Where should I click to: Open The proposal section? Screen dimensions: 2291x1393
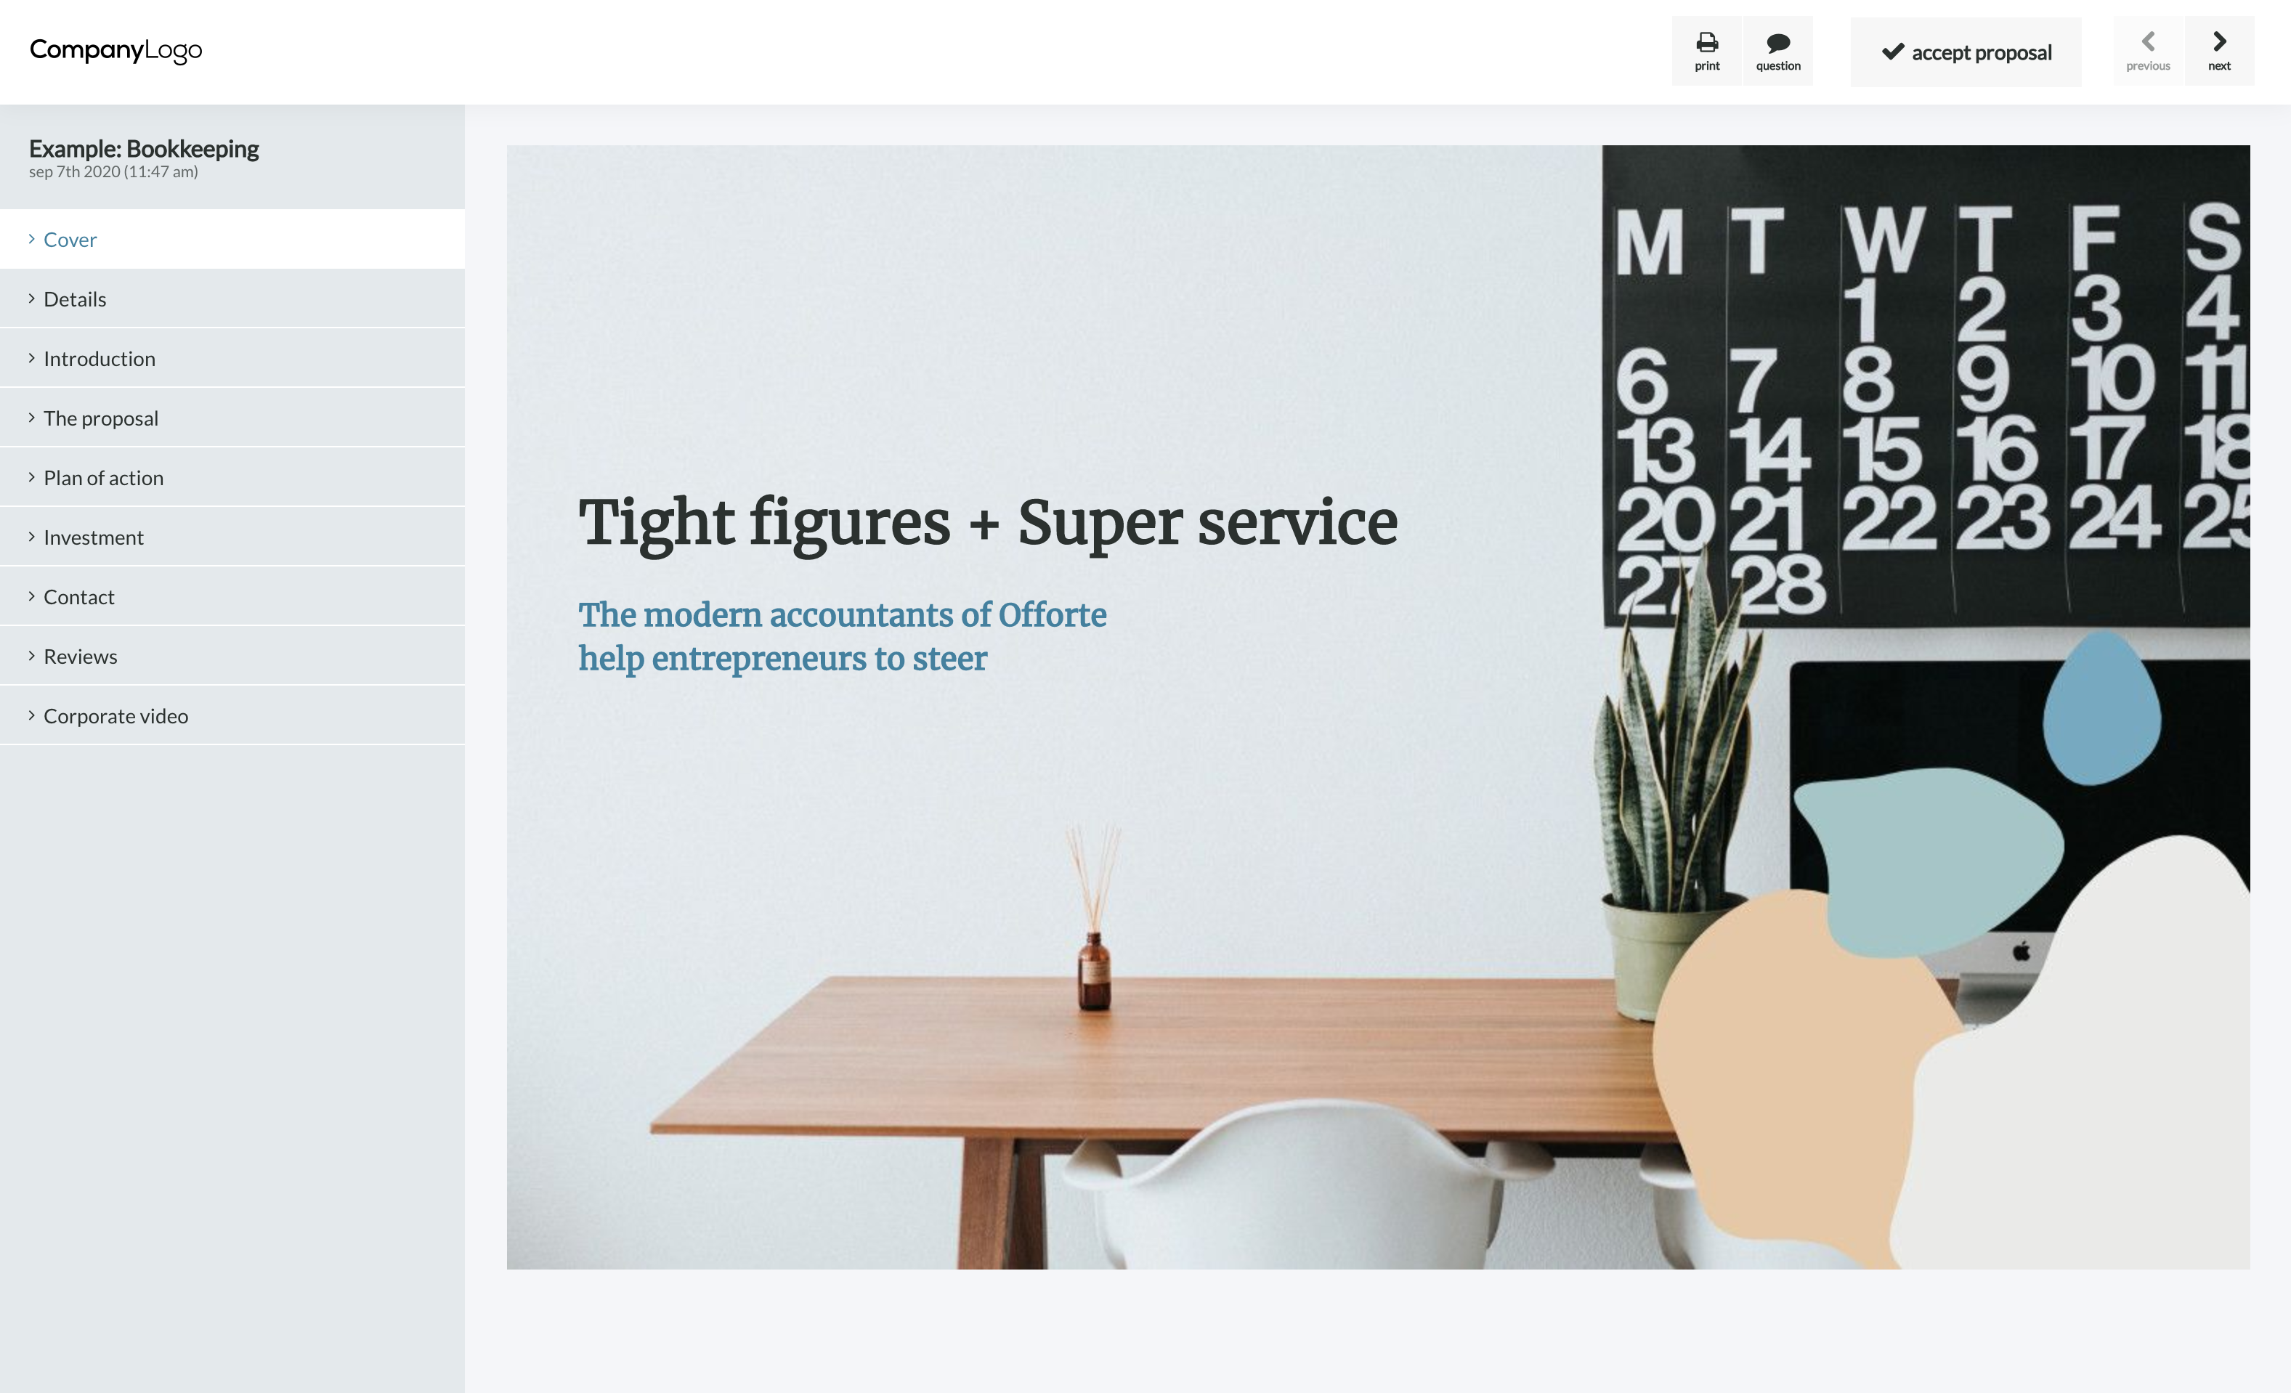(232, 418)
